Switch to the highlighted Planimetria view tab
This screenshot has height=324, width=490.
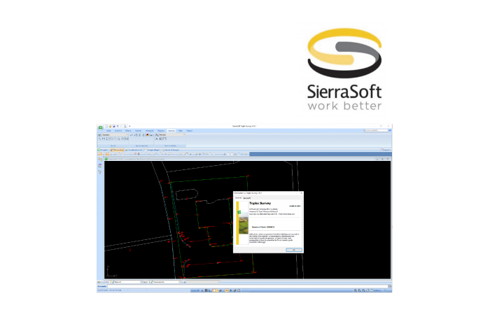tap(117, 150)
